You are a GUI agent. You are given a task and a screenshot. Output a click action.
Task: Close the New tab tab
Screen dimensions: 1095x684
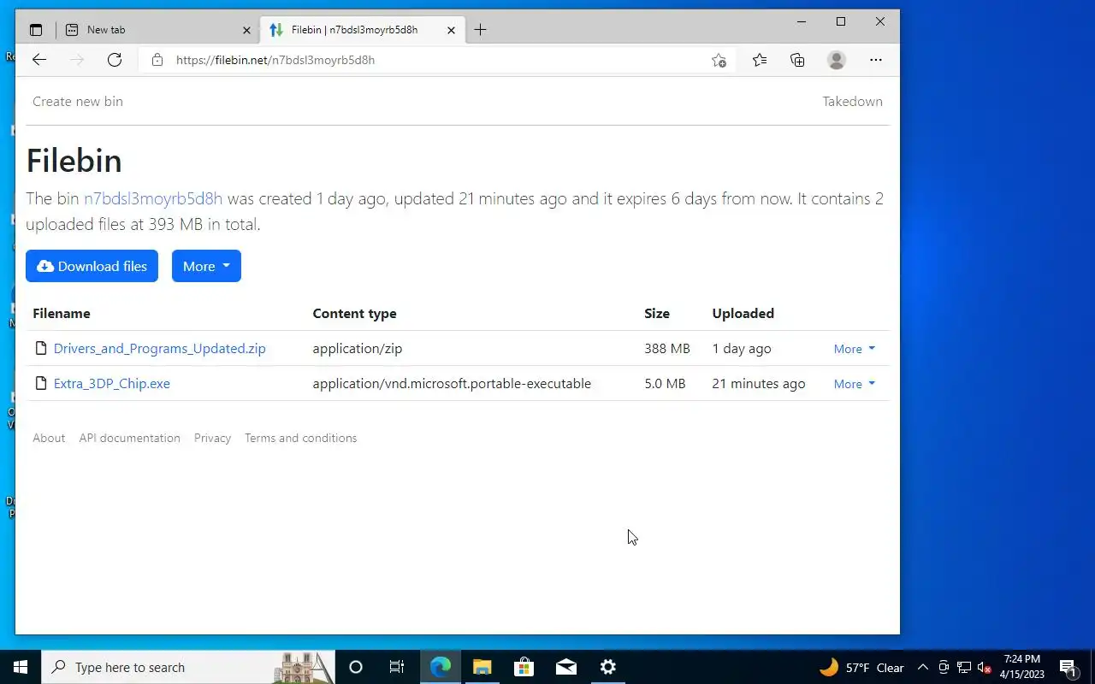[246, 30]
